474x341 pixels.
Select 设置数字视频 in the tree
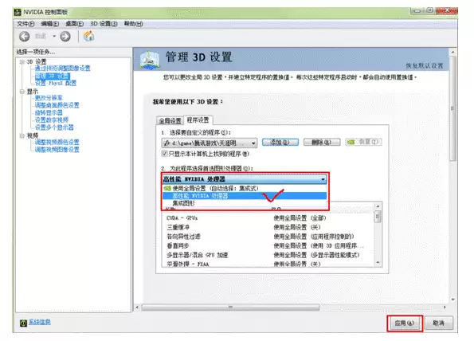coord(52,120)
